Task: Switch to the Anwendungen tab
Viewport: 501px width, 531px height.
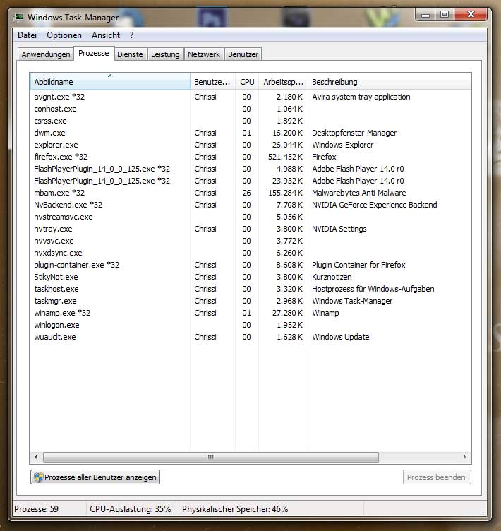Action: coord(46,54)
